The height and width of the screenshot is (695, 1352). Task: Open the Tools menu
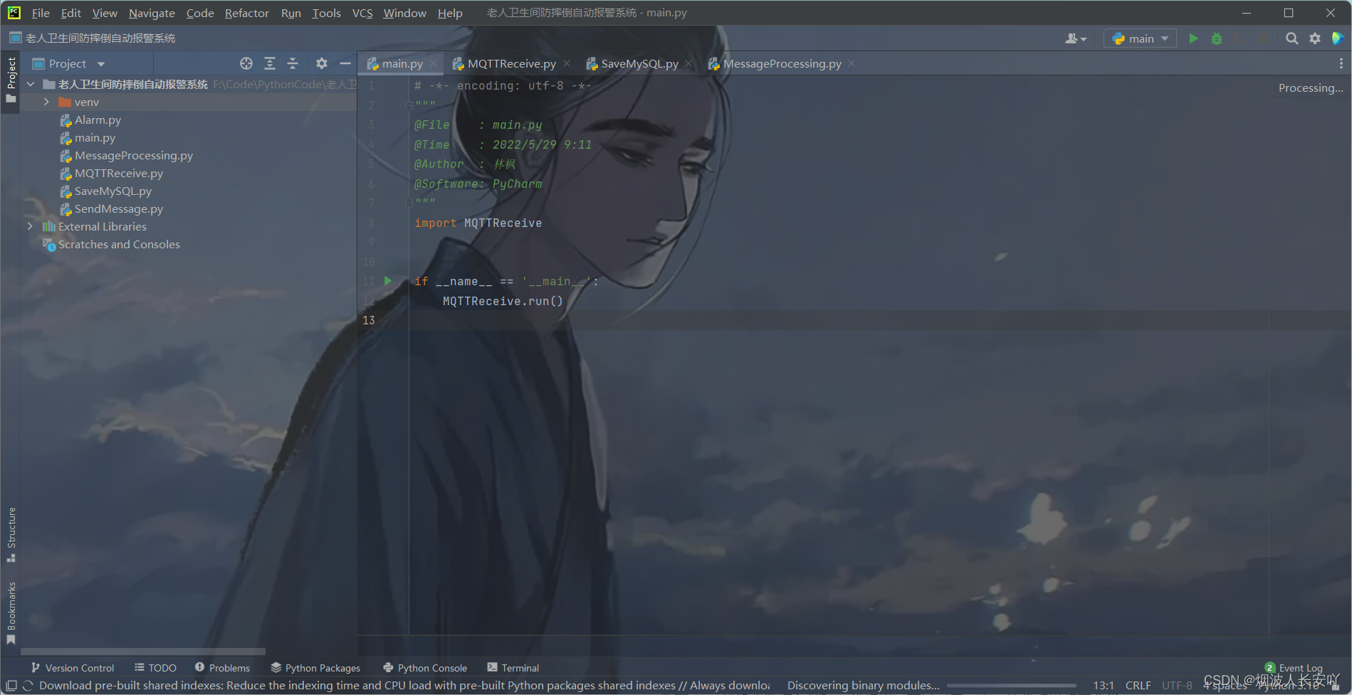(x=326, y=13)
